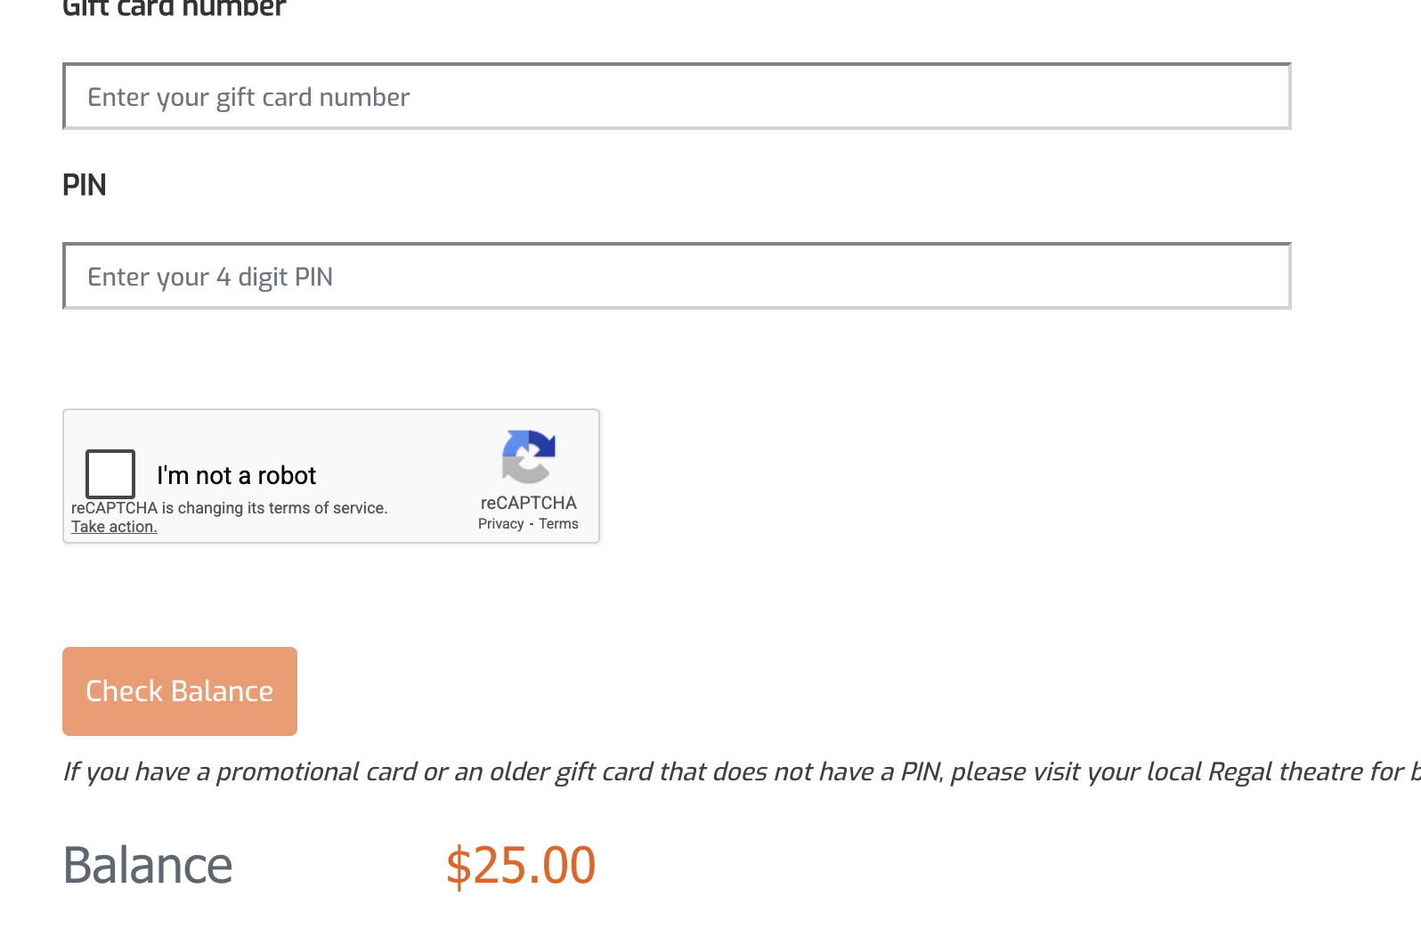The height and width of the screenshot is (945, 1421).
Task: Click the Balance heading text
Action: coord(148,865)
